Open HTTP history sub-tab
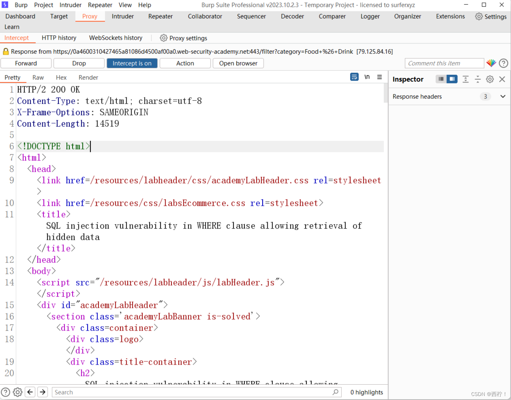 (59, 38)
